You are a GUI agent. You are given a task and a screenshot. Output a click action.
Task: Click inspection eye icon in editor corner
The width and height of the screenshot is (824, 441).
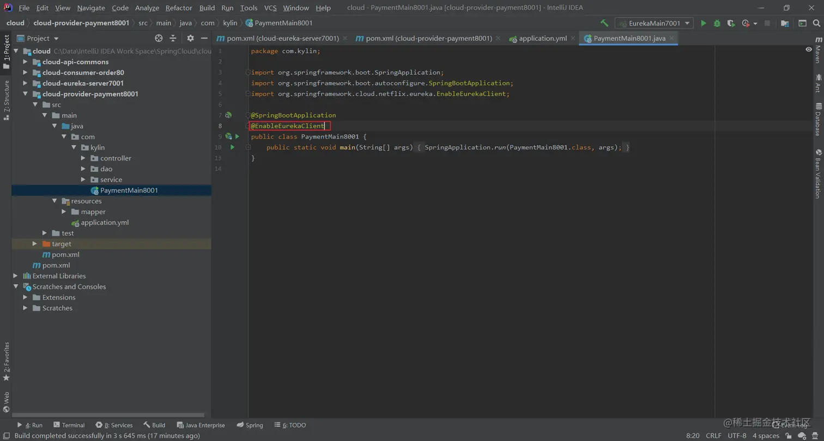point(809,49)
